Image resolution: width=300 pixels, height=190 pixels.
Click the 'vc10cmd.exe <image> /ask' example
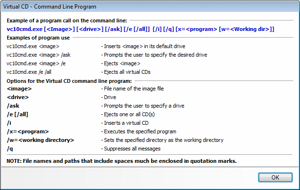[x=39, y=55]
